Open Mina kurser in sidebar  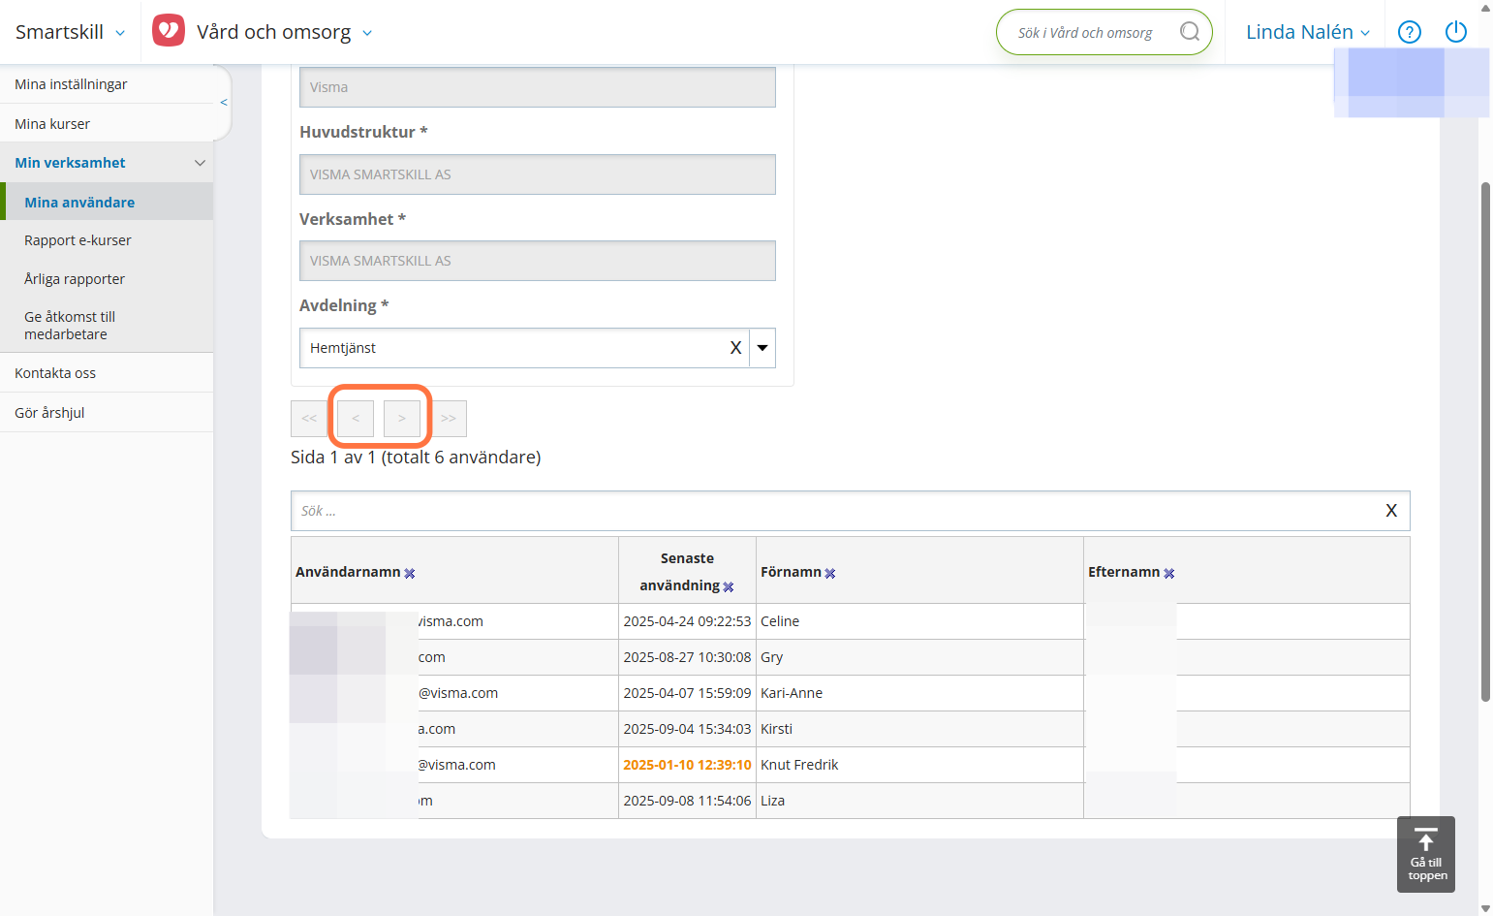pos(107,124)
